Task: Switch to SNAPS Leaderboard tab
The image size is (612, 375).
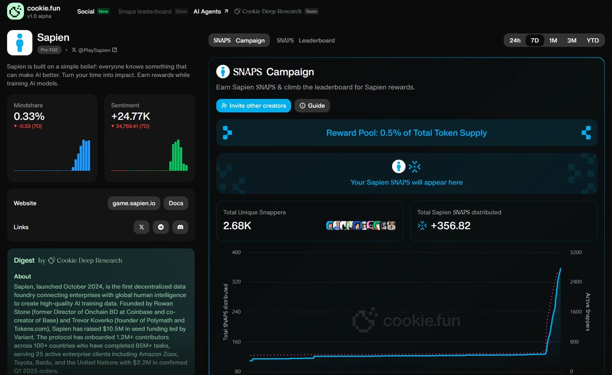Action: (x=305, y=40)
